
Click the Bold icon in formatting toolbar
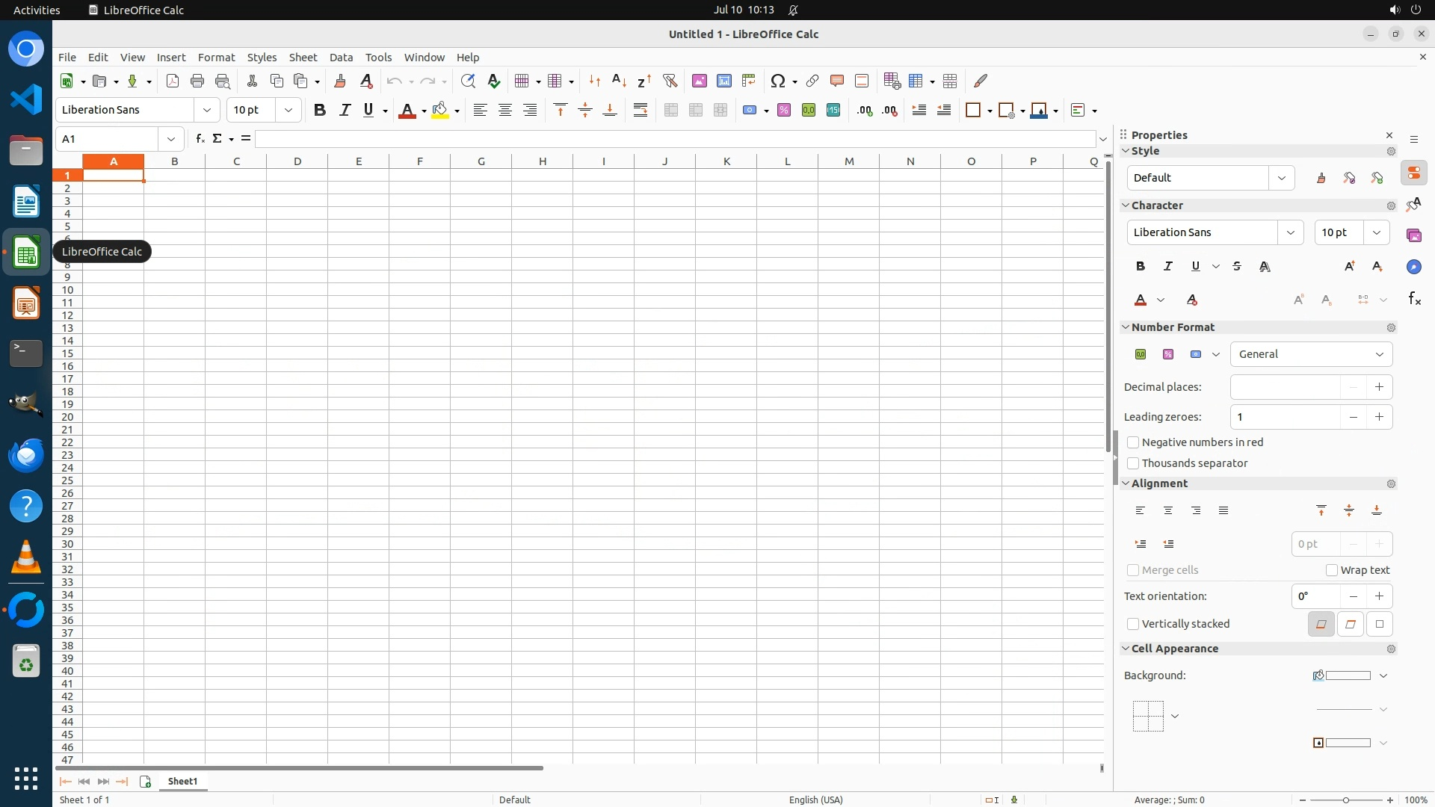click(320, 110)
